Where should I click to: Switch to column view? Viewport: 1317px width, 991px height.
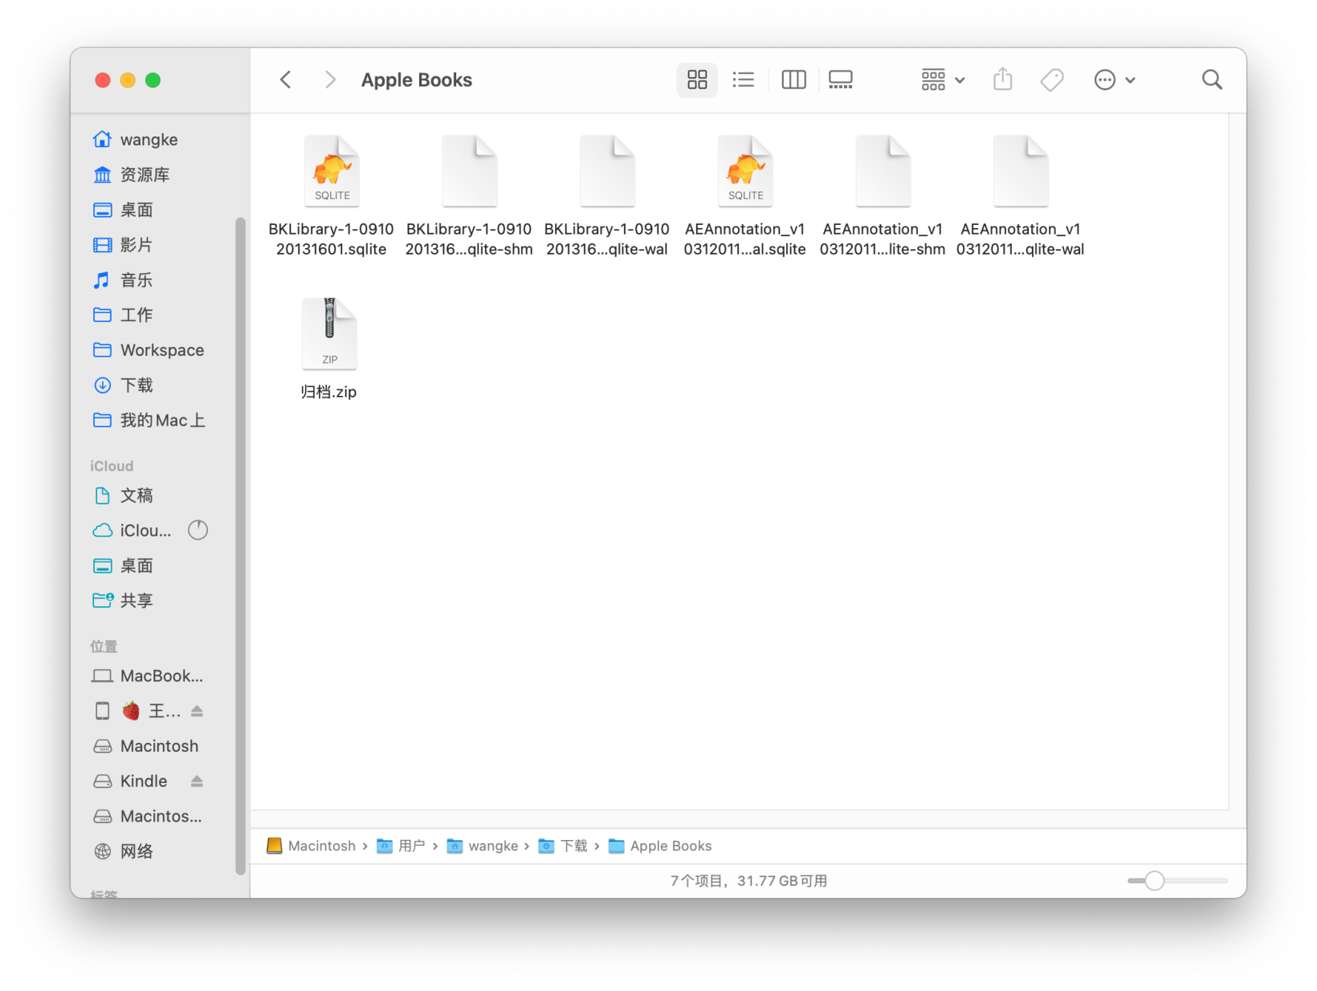(x=793, y=80)
